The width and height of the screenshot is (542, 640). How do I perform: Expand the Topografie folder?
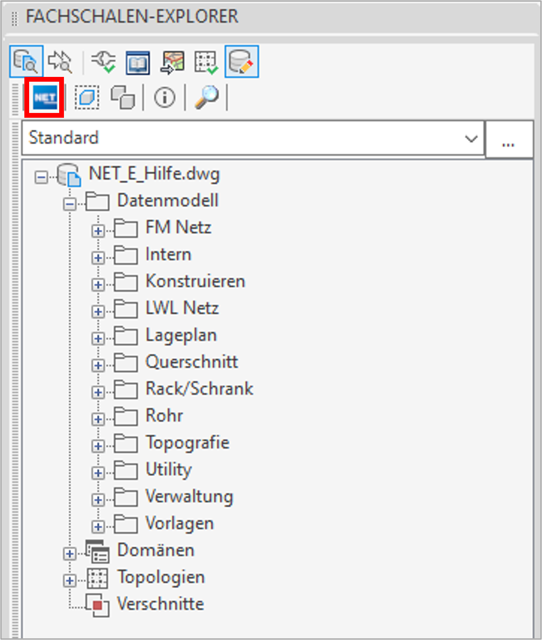pos(98,446)
